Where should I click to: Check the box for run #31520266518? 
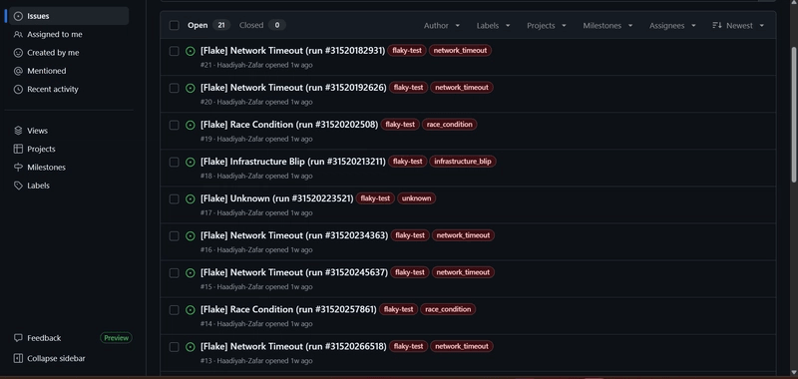tap(174, 347)
